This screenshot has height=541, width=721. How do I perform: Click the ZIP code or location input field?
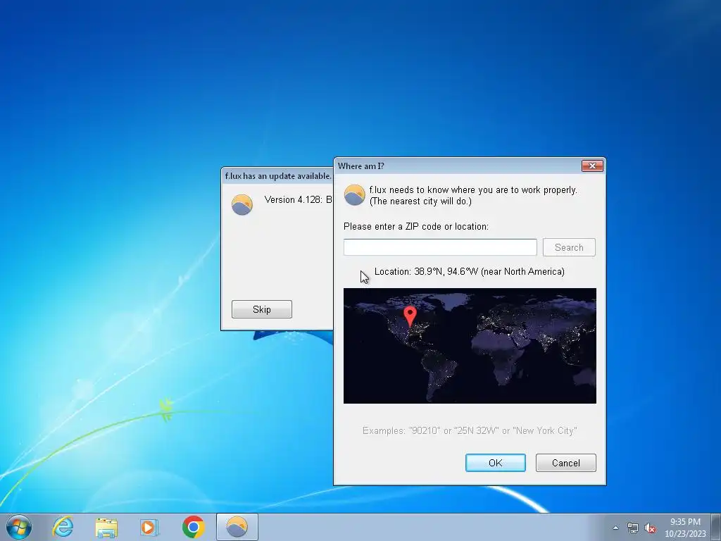(x=440, y=247)
